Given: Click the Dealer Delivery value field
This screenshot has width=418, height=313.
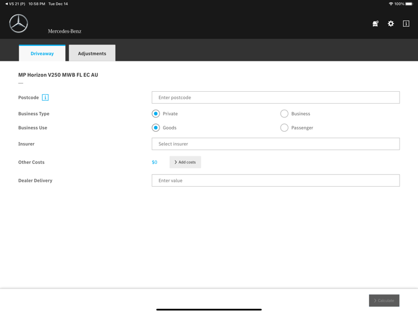Looking at the screenshot, I should (275, 181).
